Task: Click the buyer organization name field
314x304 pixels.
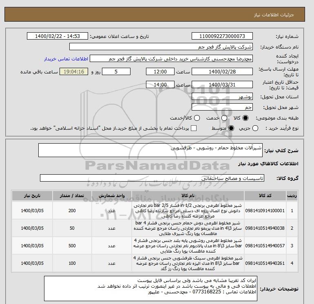Action: pyautogui.click(x=161, y=47)
